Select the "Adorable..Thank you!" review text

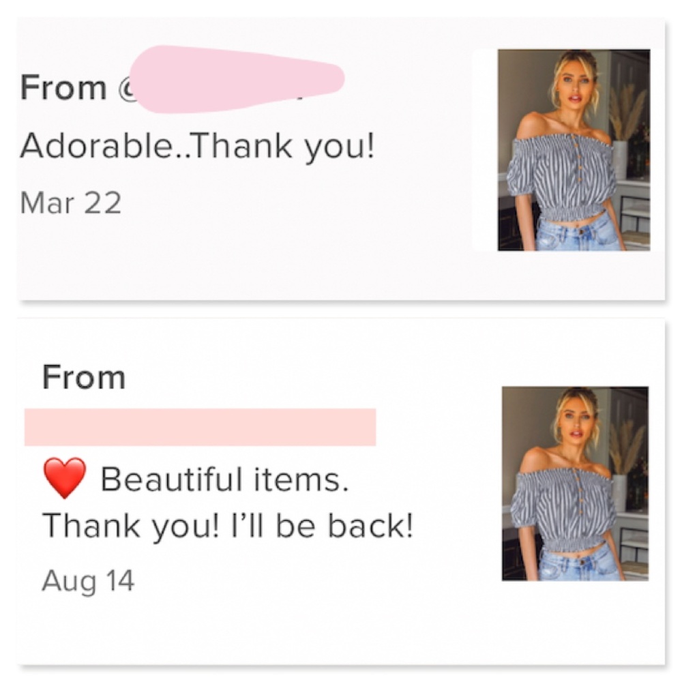[x=197, y=147]
